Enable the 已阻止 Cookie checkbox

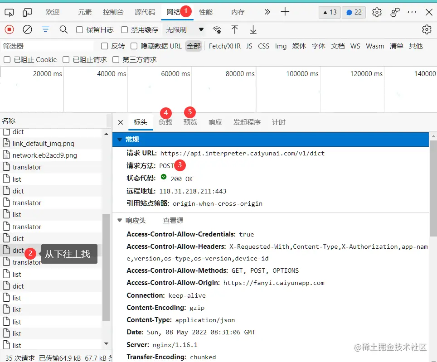click(7, 60)
